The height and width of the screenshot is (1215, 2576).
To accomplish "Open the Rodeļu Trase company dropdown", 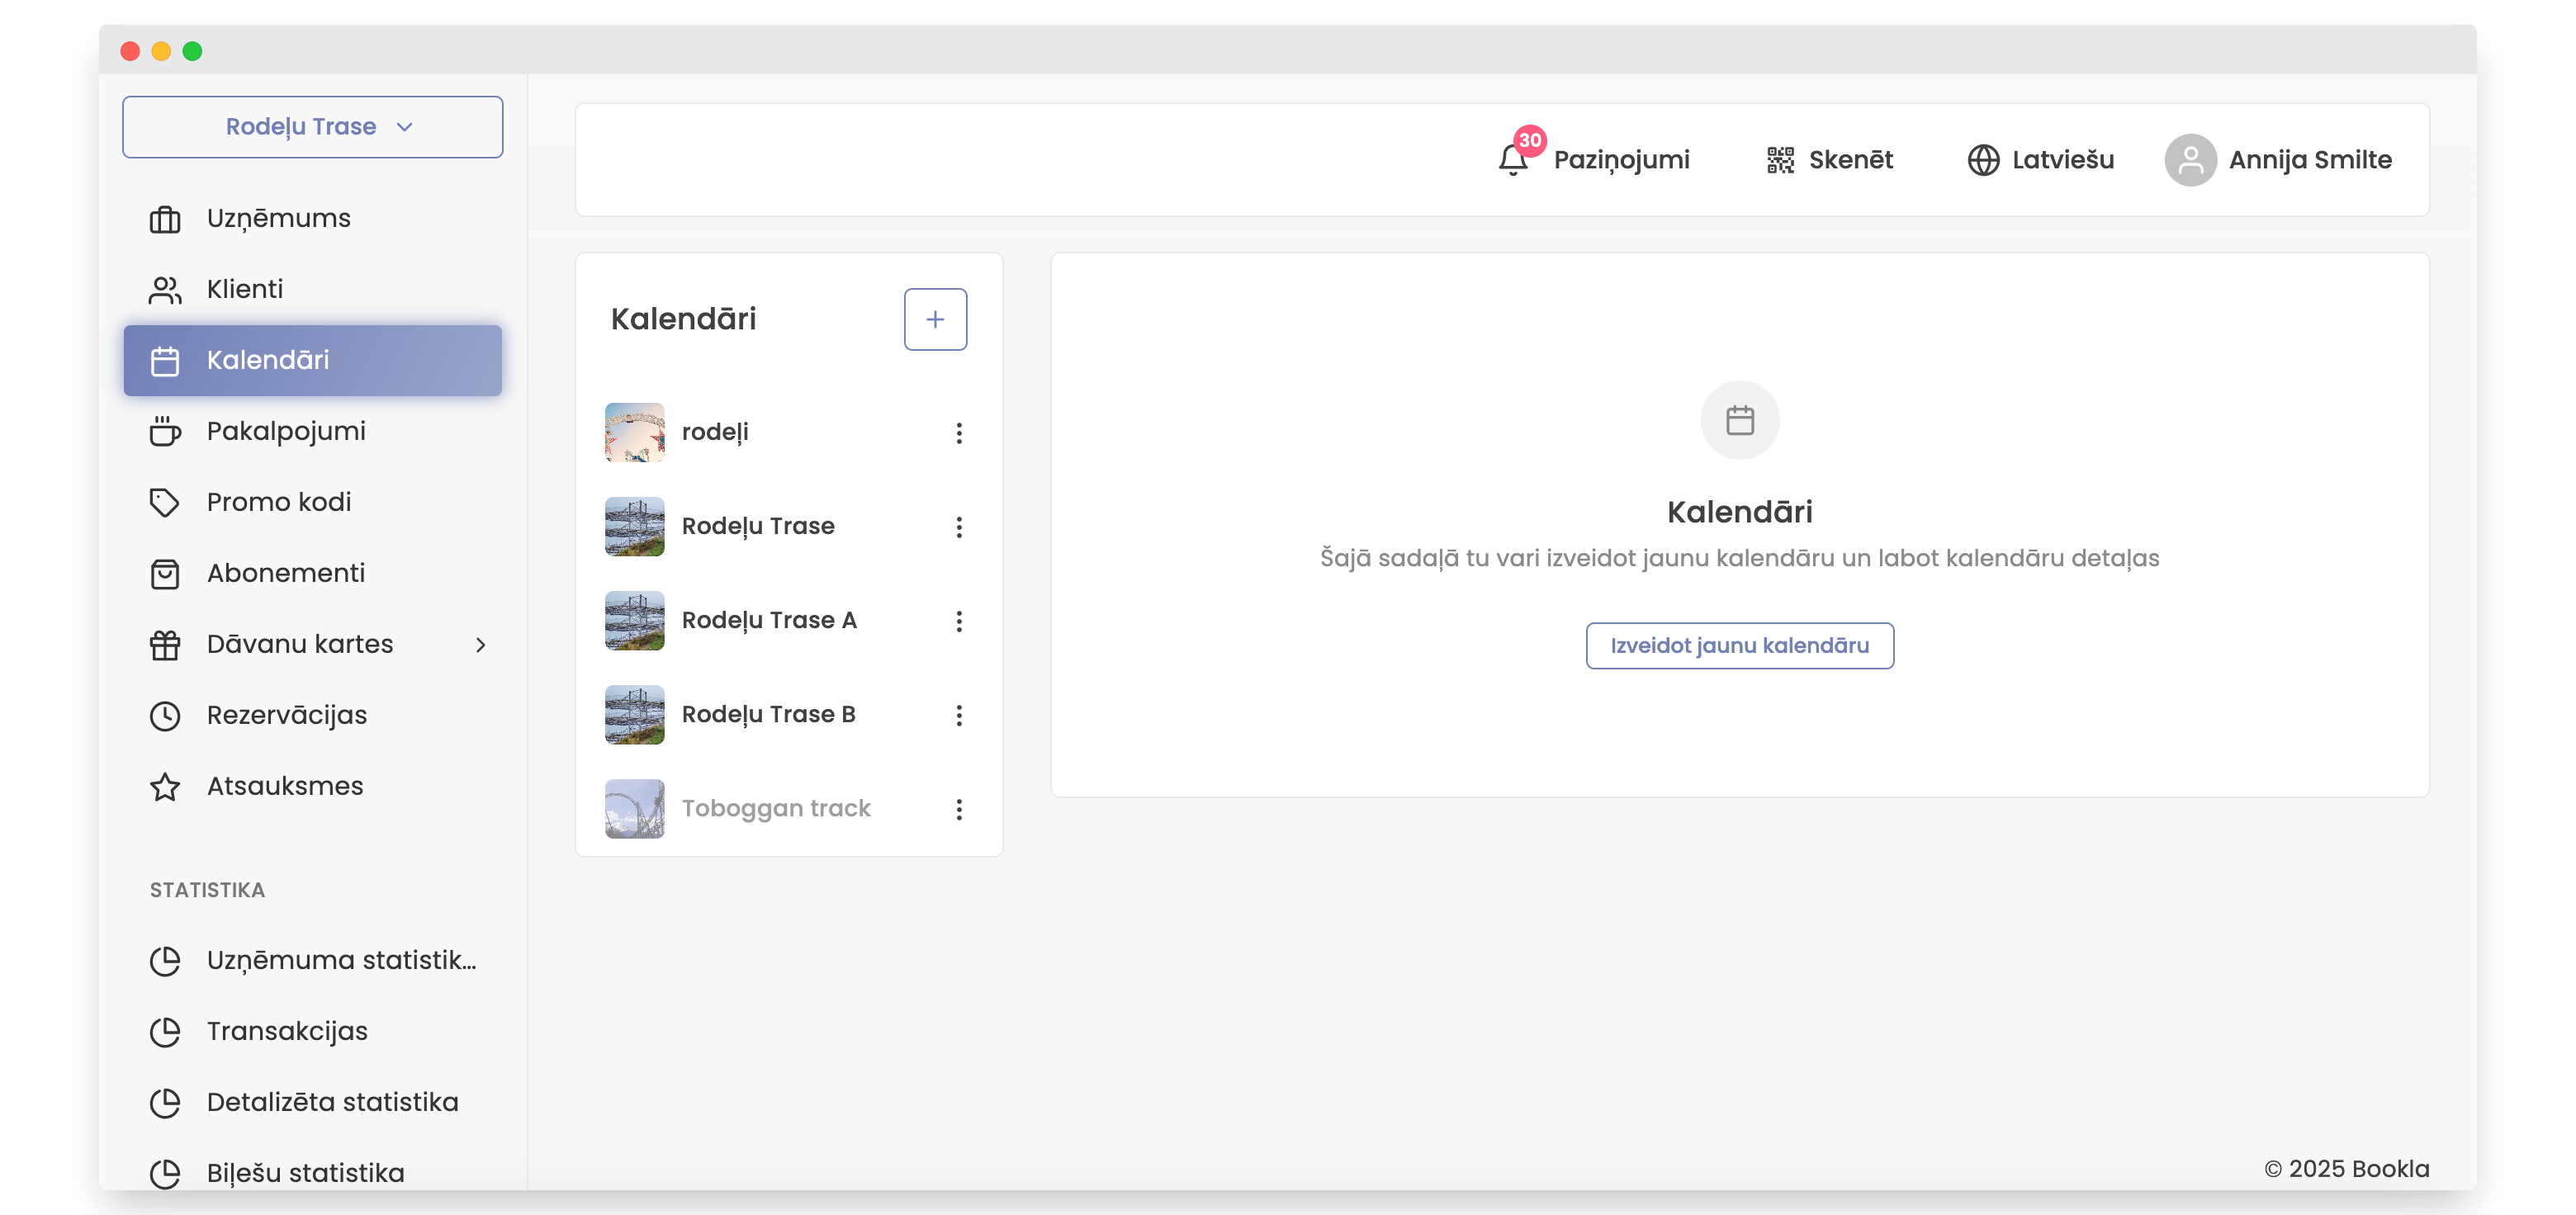I will [312, 127].
